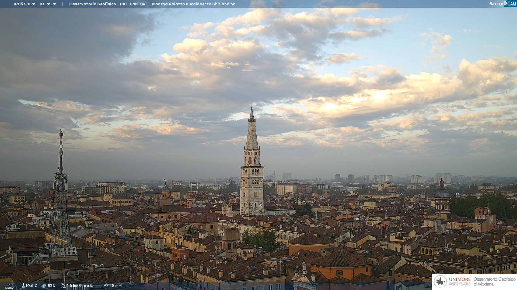Open the UNIMORE university wordmark

pyautogui.click(x=460, y=279)
